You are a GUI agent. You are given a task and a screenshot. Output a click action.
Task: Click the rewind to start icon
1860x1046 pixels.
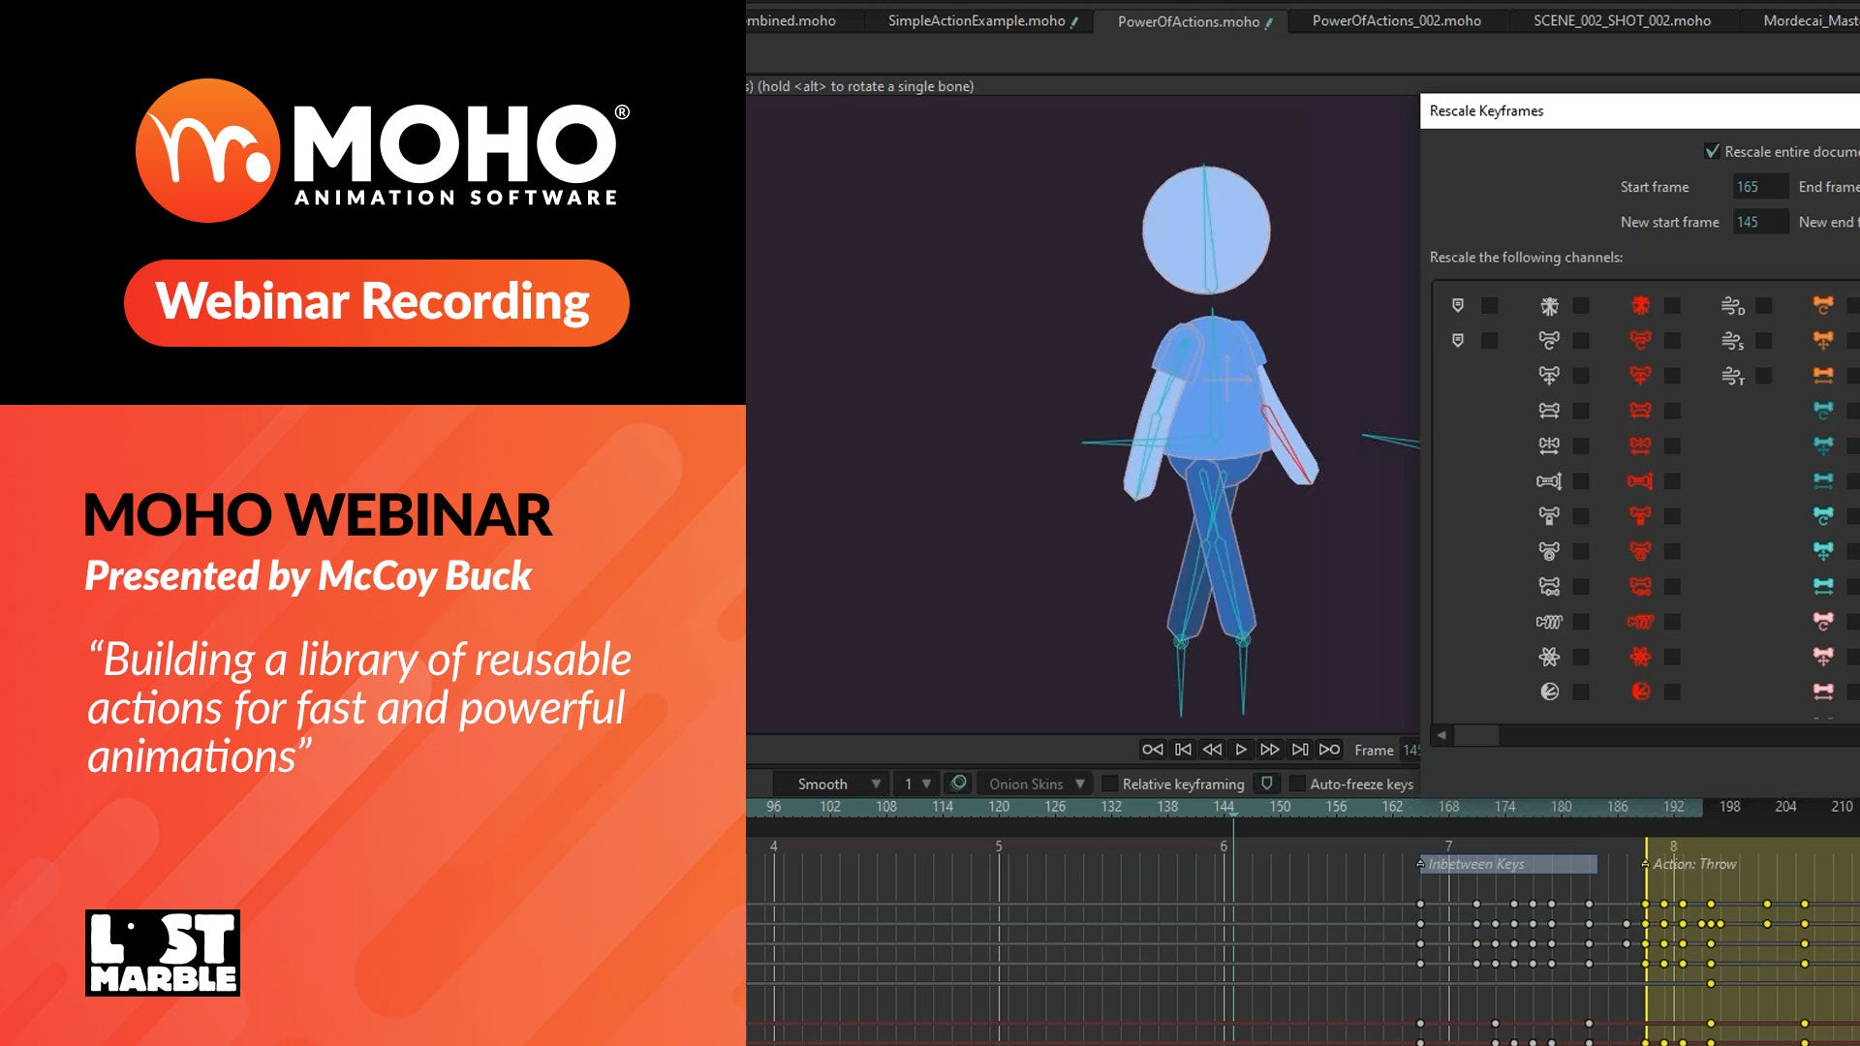tap(1152, 750)
